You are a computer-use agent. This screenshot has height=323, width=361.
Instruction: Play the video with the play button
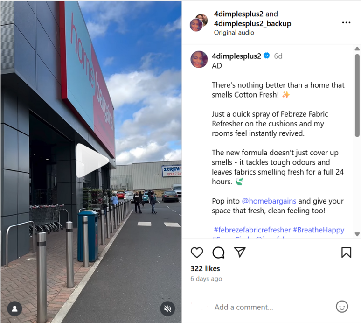click(x=92, y=161)
